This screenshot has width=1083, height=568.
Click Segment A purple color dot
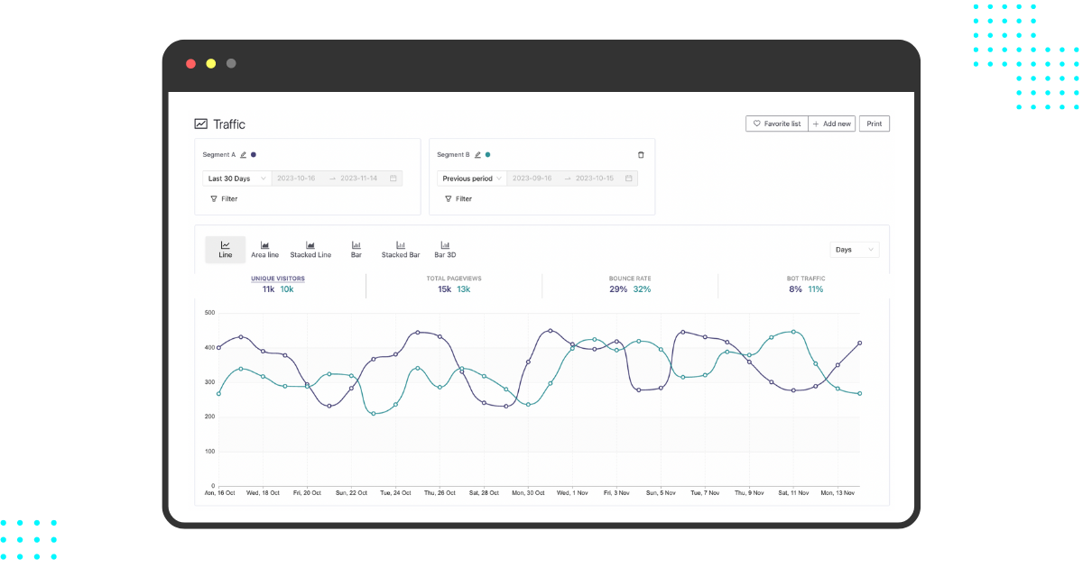[x=254, y=155]
